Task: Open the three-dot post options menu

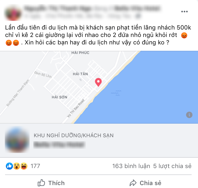Action: click(184, 11)
